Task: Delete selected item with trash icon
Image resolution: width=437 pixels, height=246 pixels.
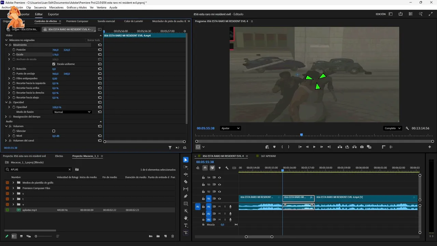Action: coord(172,236)
